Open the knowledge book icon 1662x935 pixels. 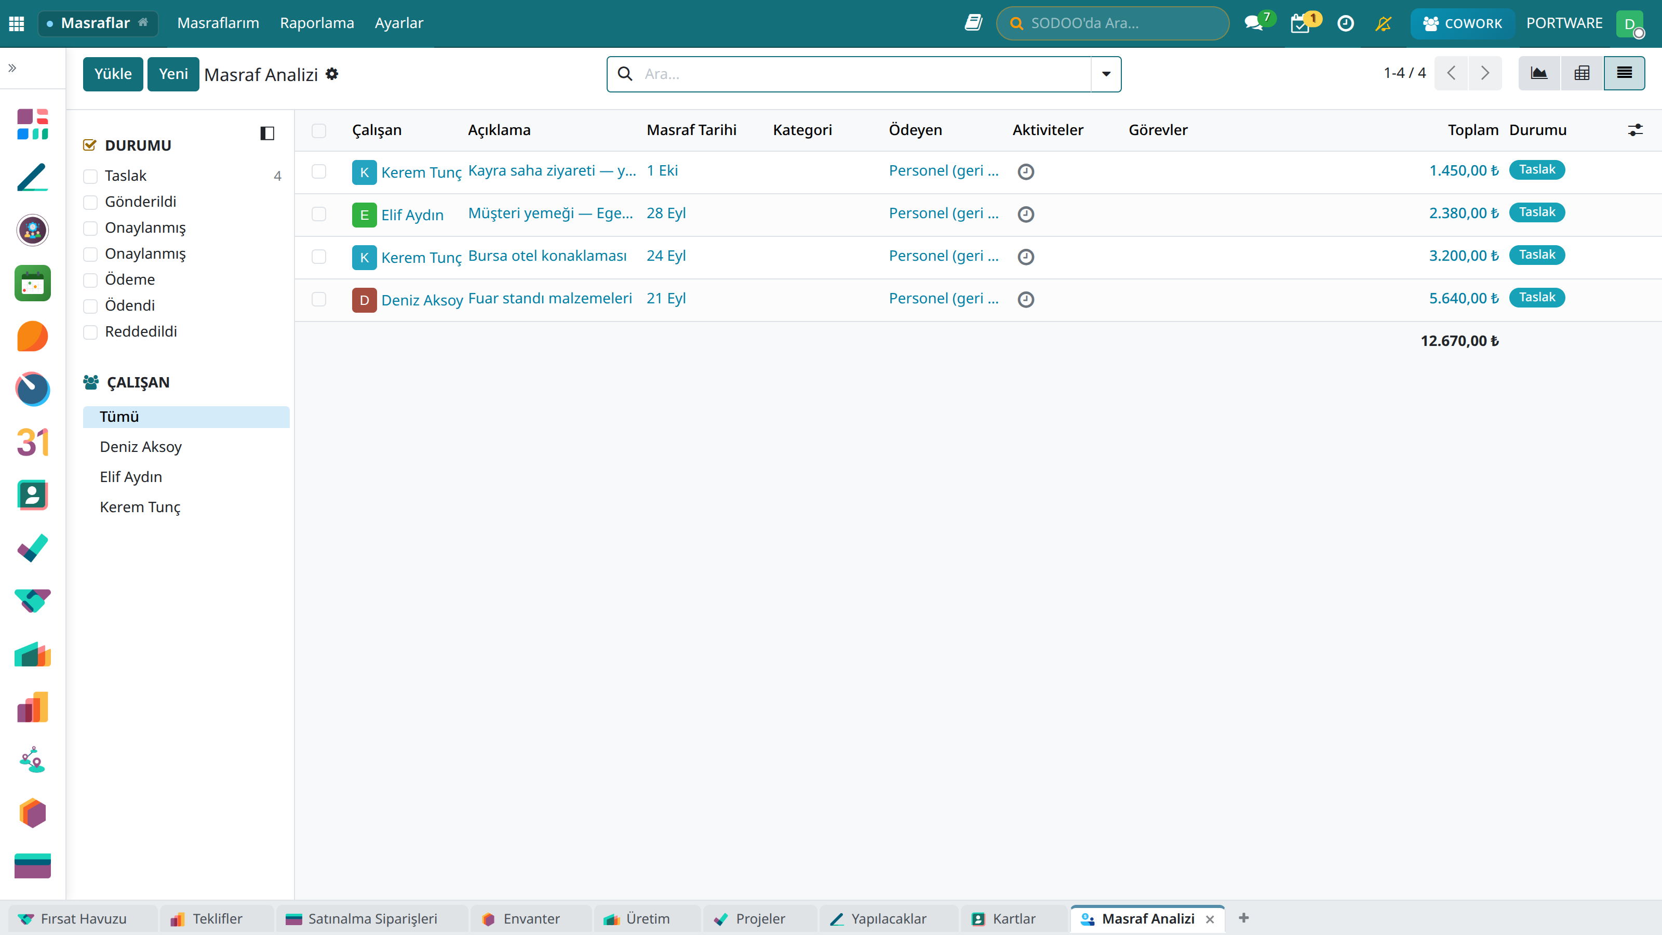pyautogui.click(x=973, y=23)
